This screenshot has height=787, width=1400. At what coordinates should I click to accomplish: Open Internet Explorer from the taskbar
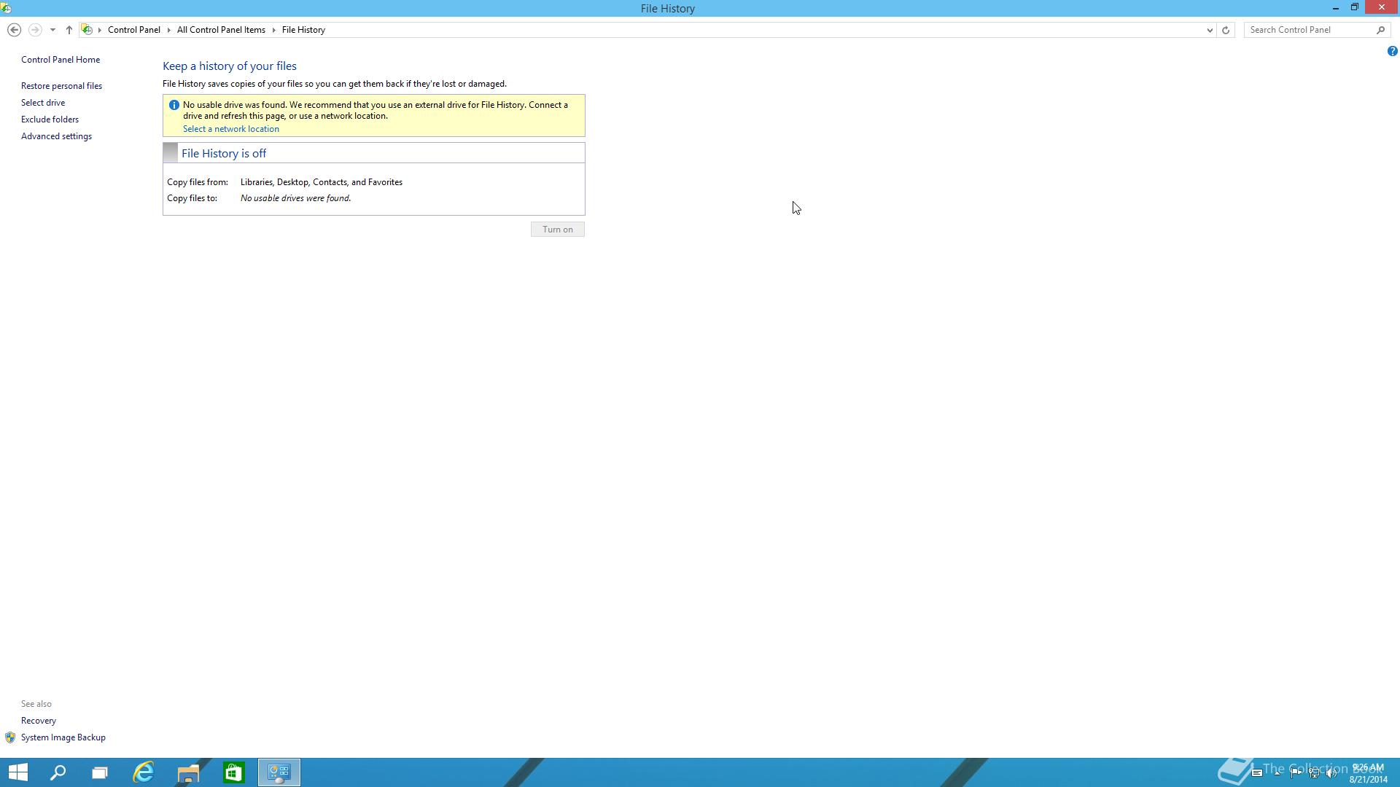point(144,772)
